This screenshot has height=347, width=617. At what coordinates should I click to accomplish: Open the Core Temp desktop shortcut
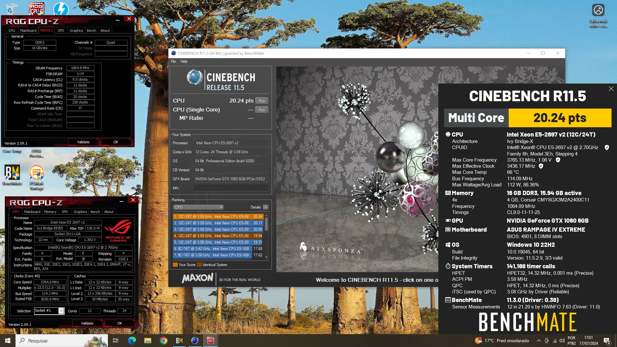tap(12, 151)
